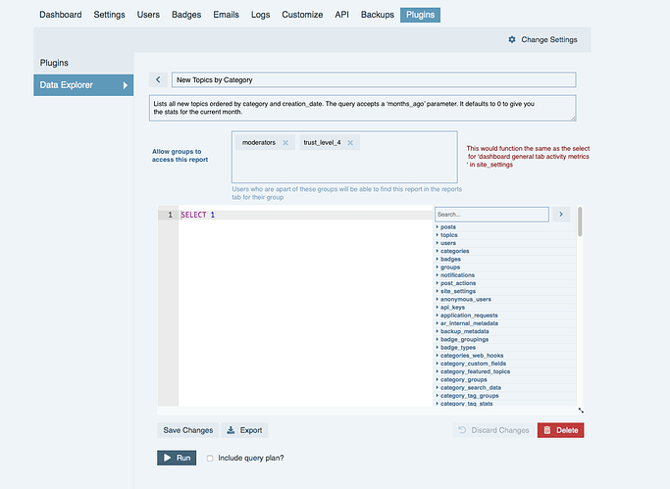This screenshot has height=489, width=670.
Task: Select the active Plugins tab
Action: pyautogui.click(x=421, y=15)
